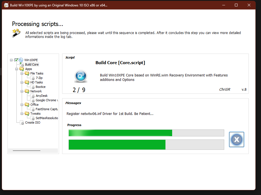This screenshot has width=261, height=195.
Task: Click the Network folder icon
Action: 27,91
